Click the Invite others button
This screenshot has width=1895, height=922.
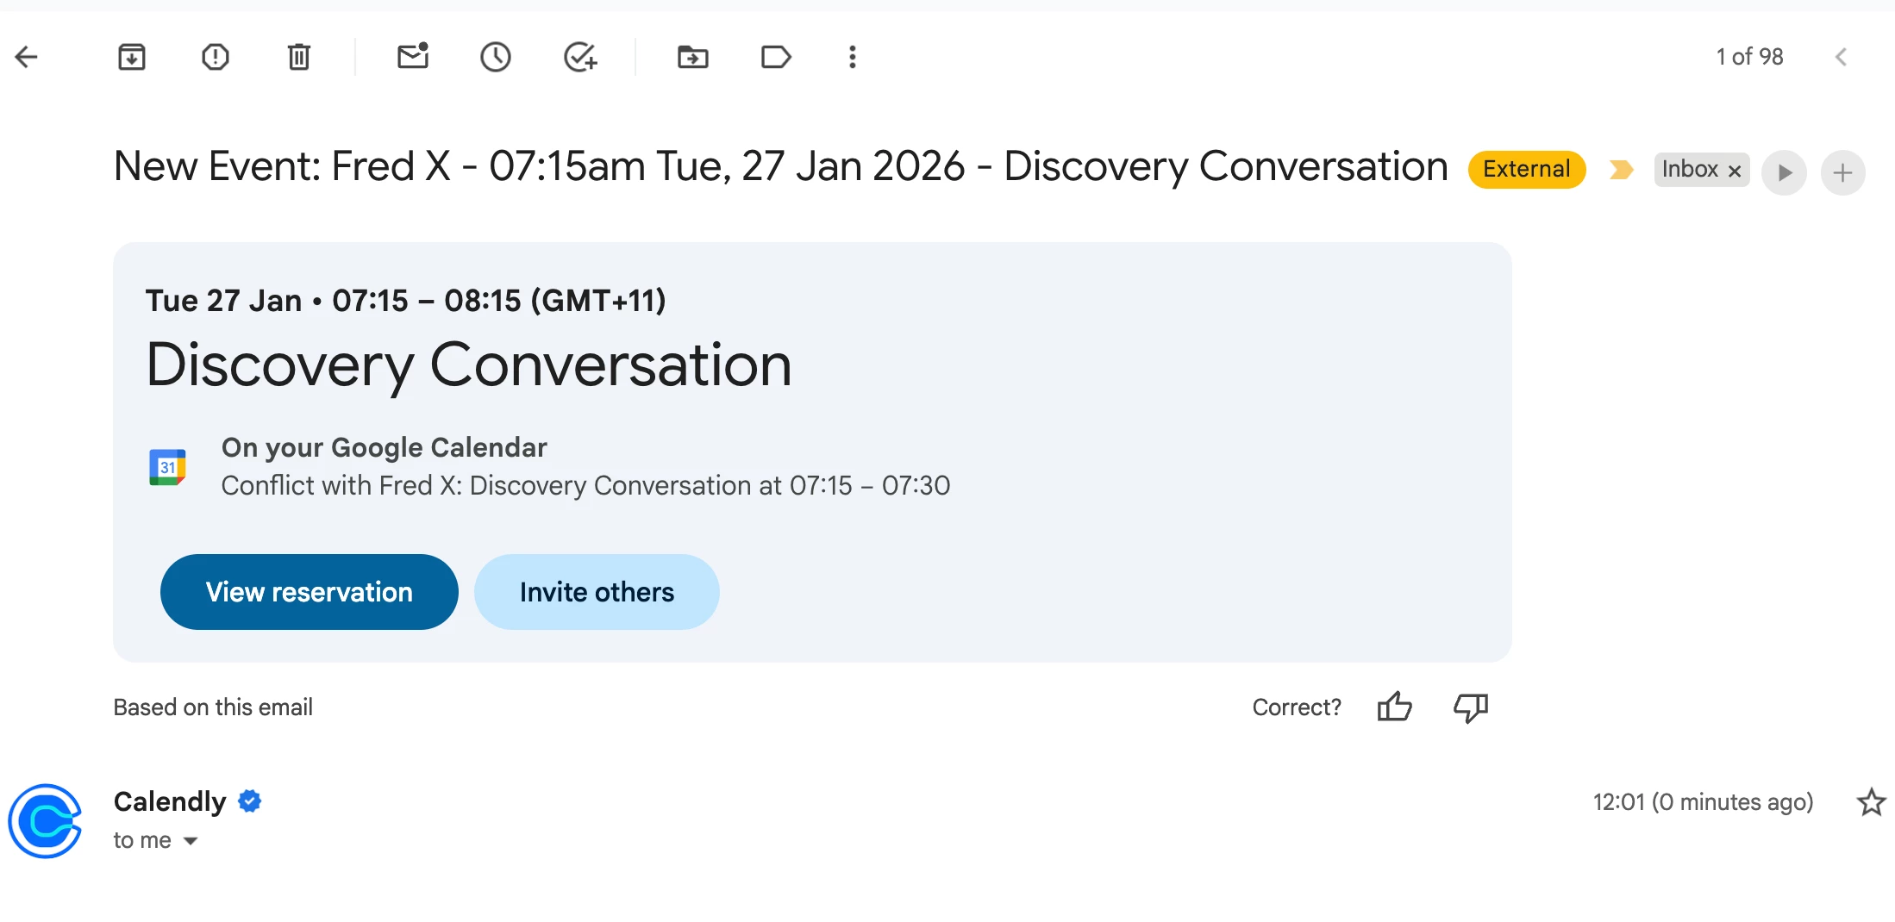(597, 592)
